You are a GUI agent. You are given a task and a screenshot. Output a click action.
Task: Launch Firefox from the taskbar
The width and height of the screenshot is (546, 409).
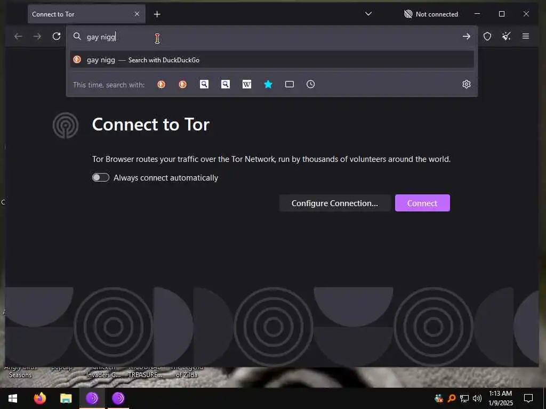coord(40,398)
